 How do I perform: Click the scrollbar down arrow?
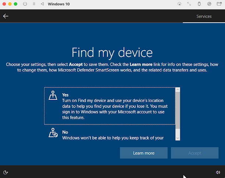pyautogui.click(x=178, y=138)
